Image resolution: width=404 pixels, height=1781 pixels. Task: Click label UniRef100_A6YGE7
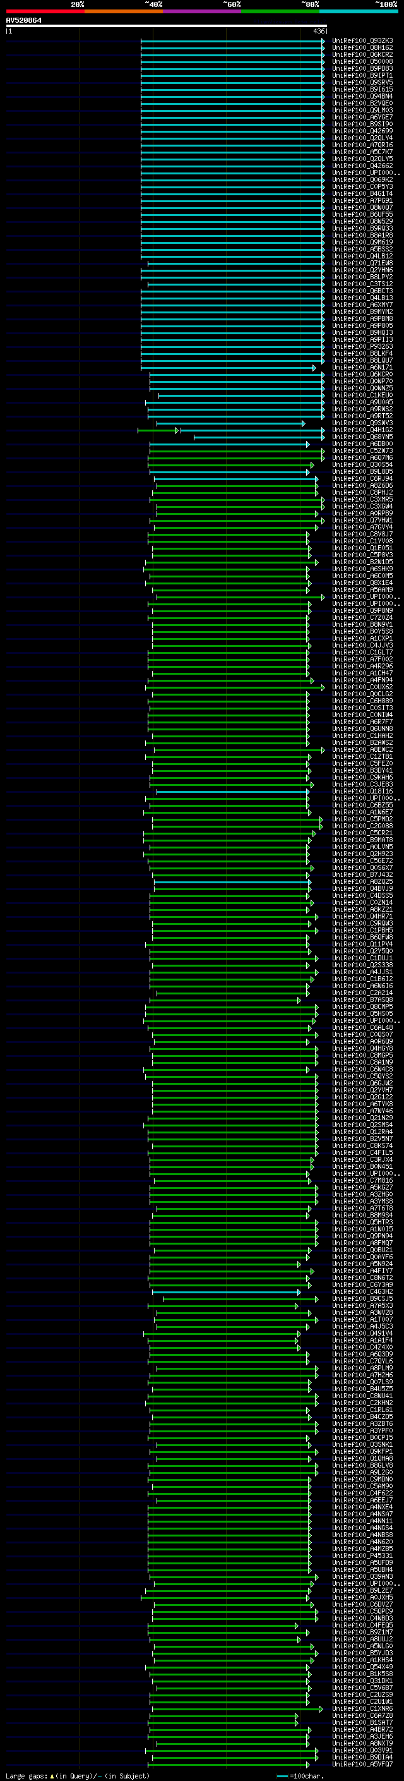(362, 118)
